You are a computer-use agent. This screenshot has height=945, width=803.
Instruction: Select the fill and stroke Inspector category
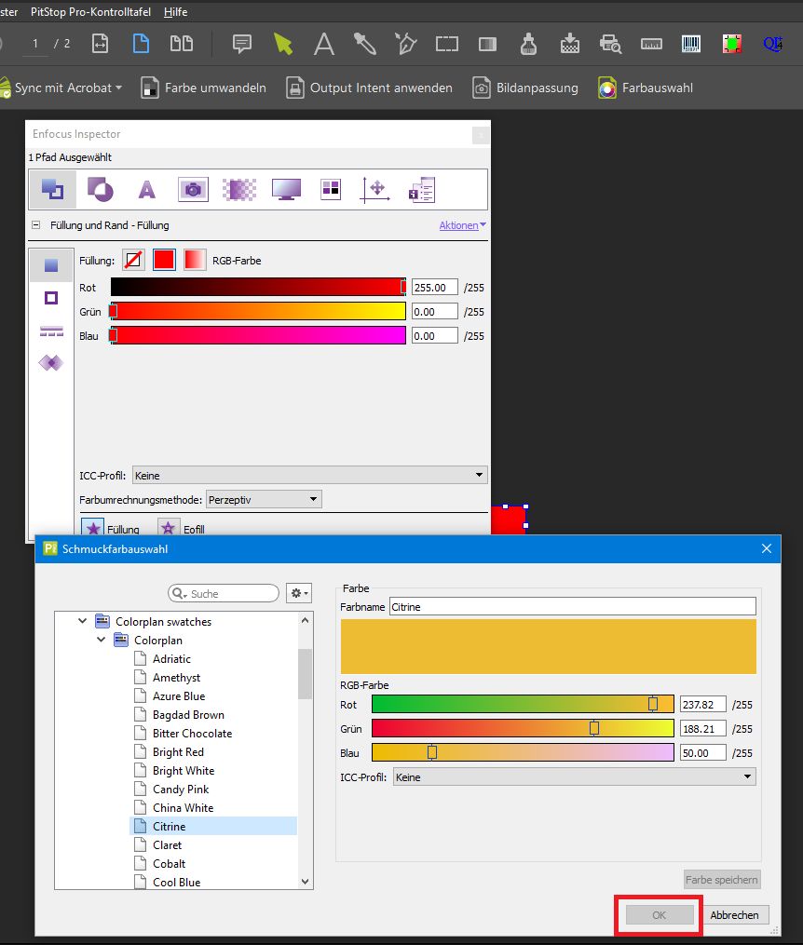coord(52,189)
